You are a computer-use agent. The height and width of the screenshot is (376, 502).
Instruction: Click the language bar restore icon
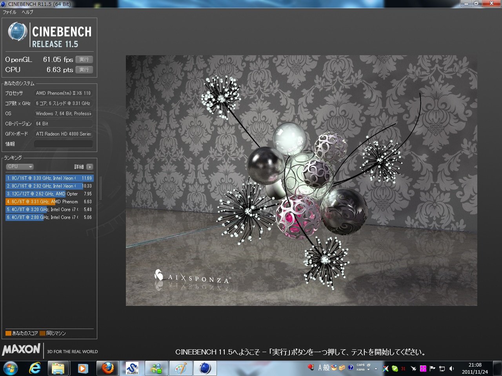point(369,365)
